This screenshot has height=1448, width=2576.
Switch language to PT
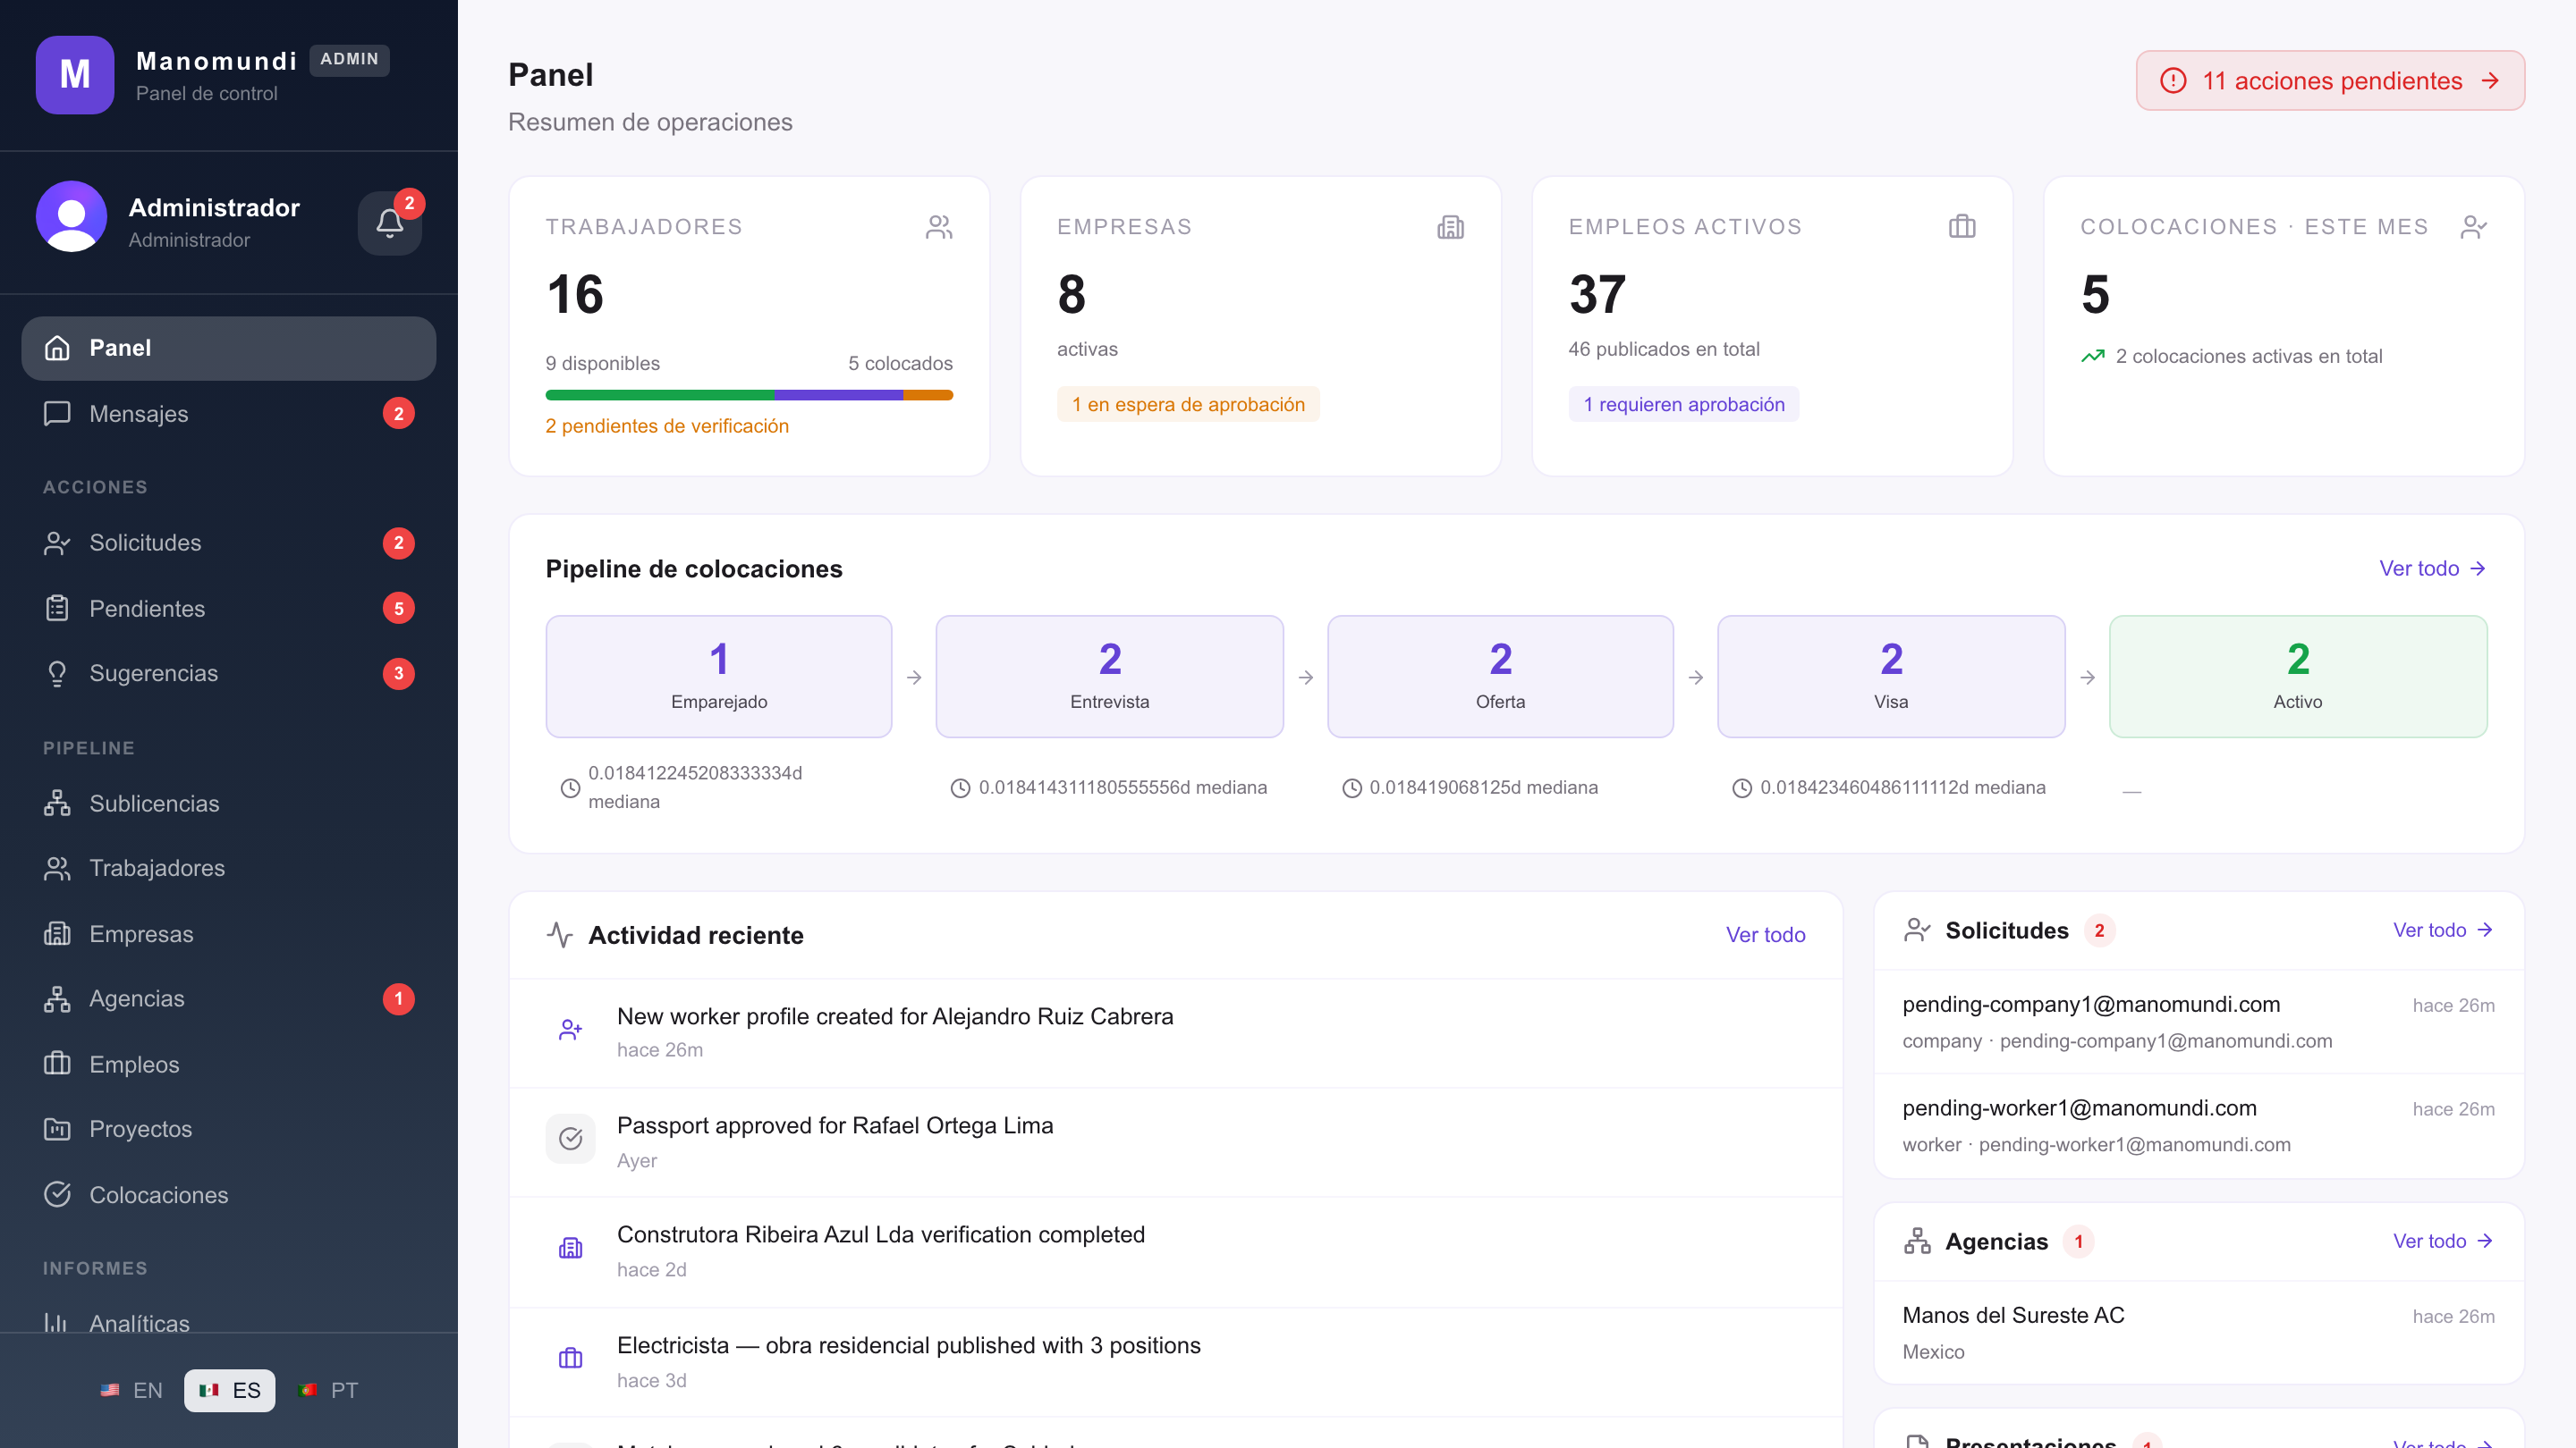tap(327, 1390)
